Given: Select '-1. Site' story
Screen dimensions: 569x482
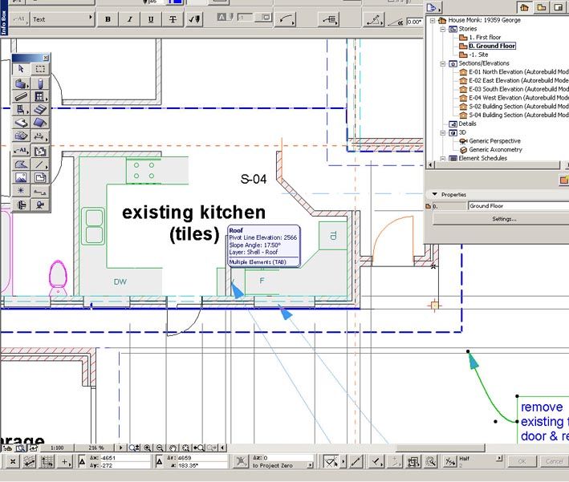Looking at the screenshot, I should coord(478,55).
